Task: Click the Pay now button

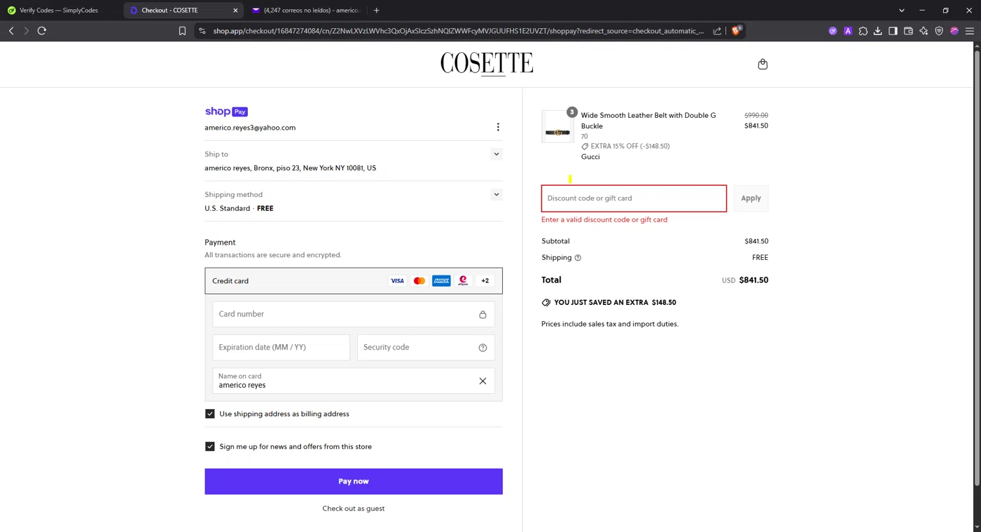Action: pyautogui.click(x=353, y=482)
